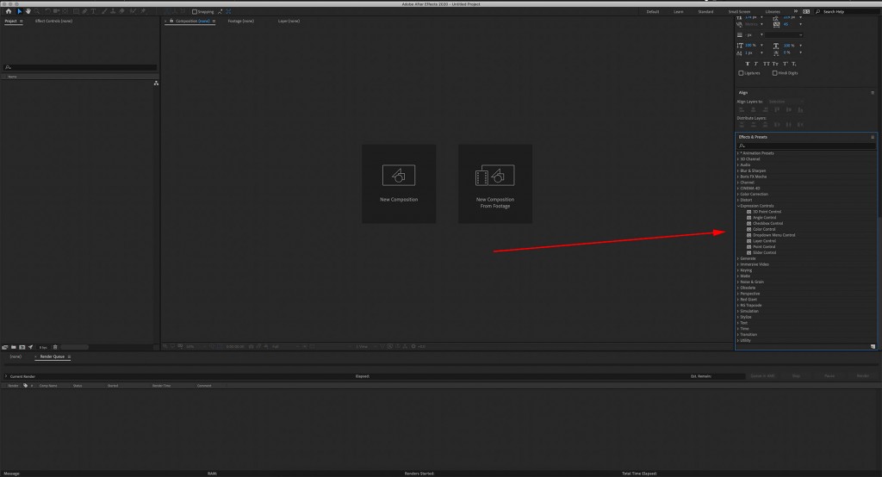Select the Rotation tool
The width and height of the screenshot is (882, 477).
47,11
